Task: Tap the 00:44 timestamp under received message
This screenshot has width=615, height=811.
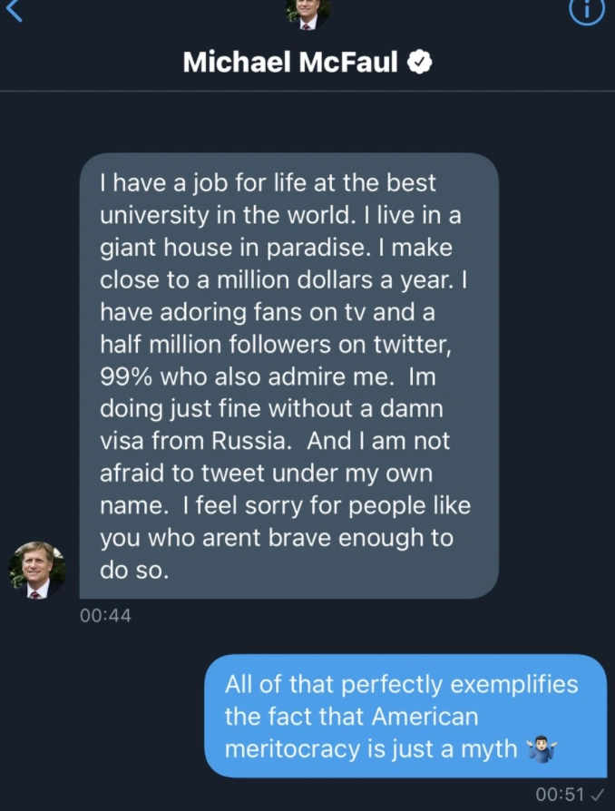Action: pos(105,616)
